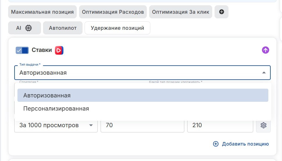Screen dimensions: 282x161
Task: Click the field with value 70
Action: pos(142,125)
